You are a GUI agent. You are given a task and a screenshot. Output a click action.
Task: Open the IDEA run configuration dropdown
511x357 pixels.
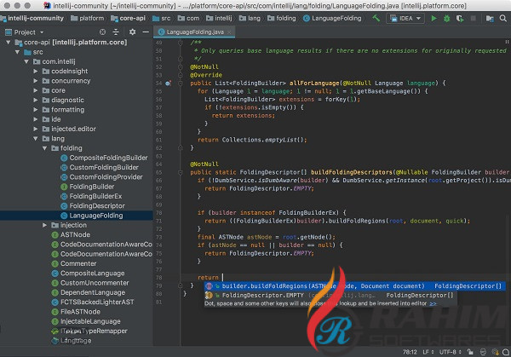click(409, 17)
